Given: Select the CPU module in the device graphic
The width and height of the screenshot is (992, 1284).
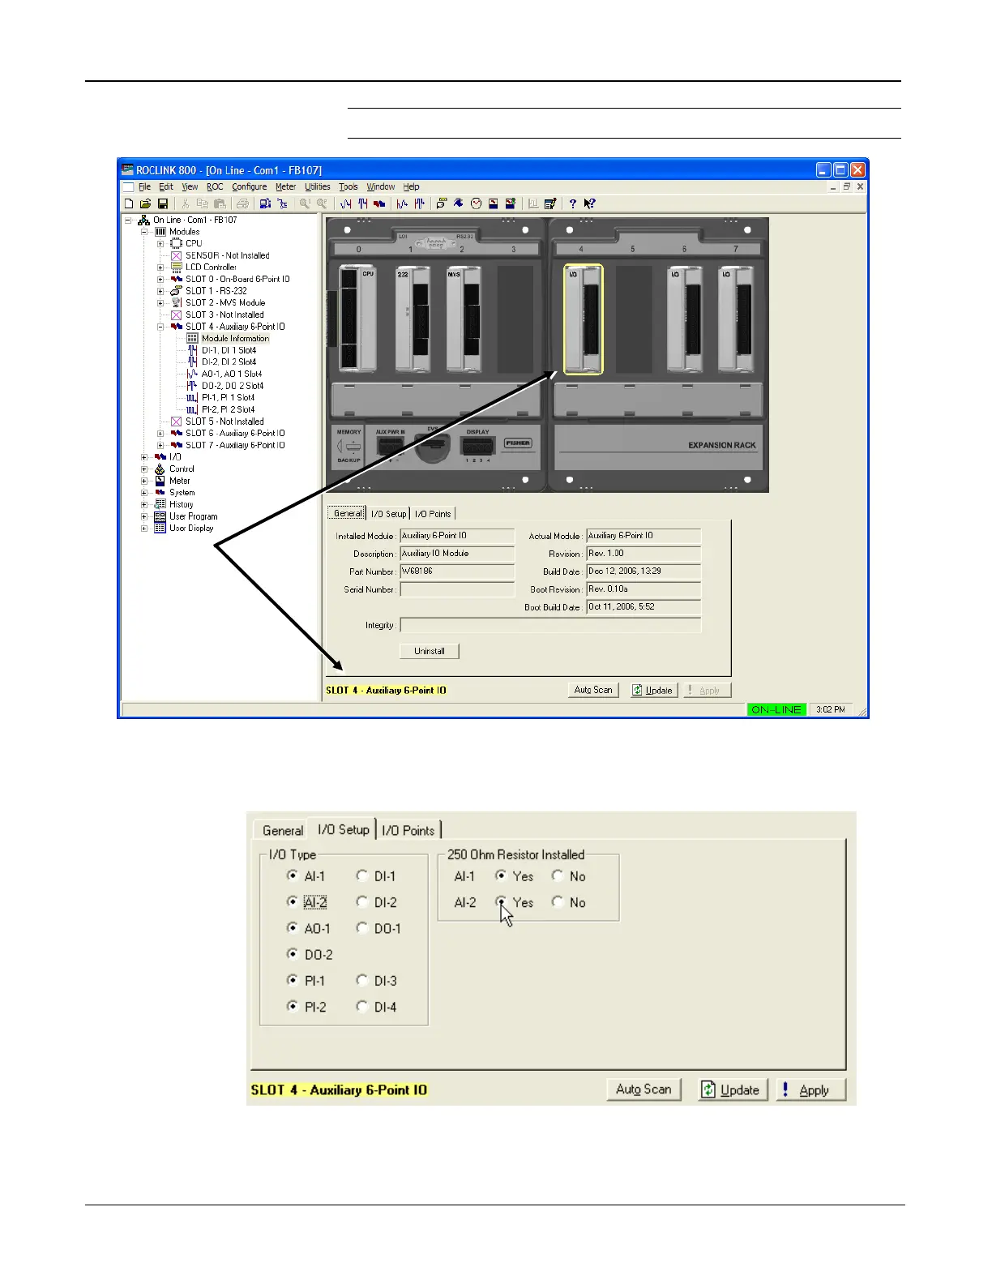Looking at the screenshot, I should click(359, 319).
